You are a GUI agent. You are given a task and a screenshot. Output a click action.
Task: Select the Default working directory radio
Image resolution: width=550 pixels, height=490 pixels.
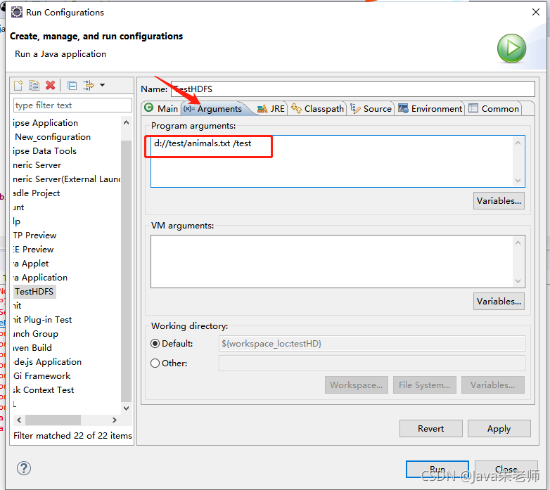(x=155, y=344)
